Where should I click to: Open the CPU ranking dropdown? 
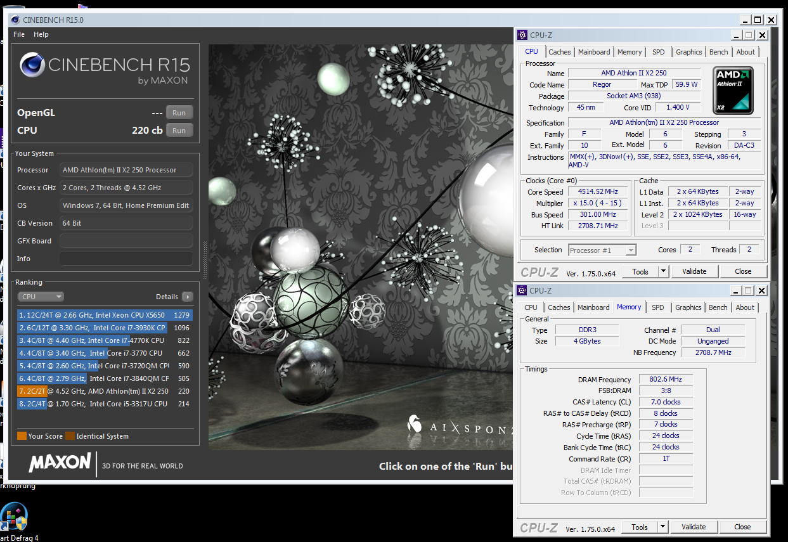[x=41, y=297]
